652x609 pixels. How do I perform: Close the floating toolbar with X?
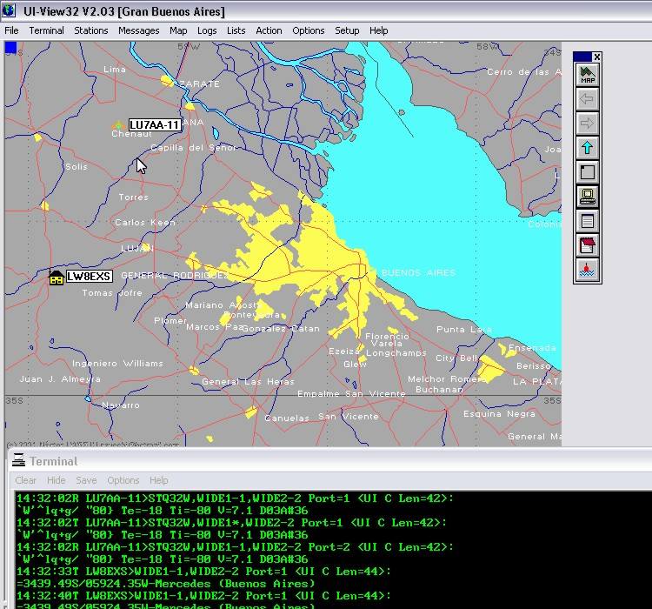click(x=596, y=57)
